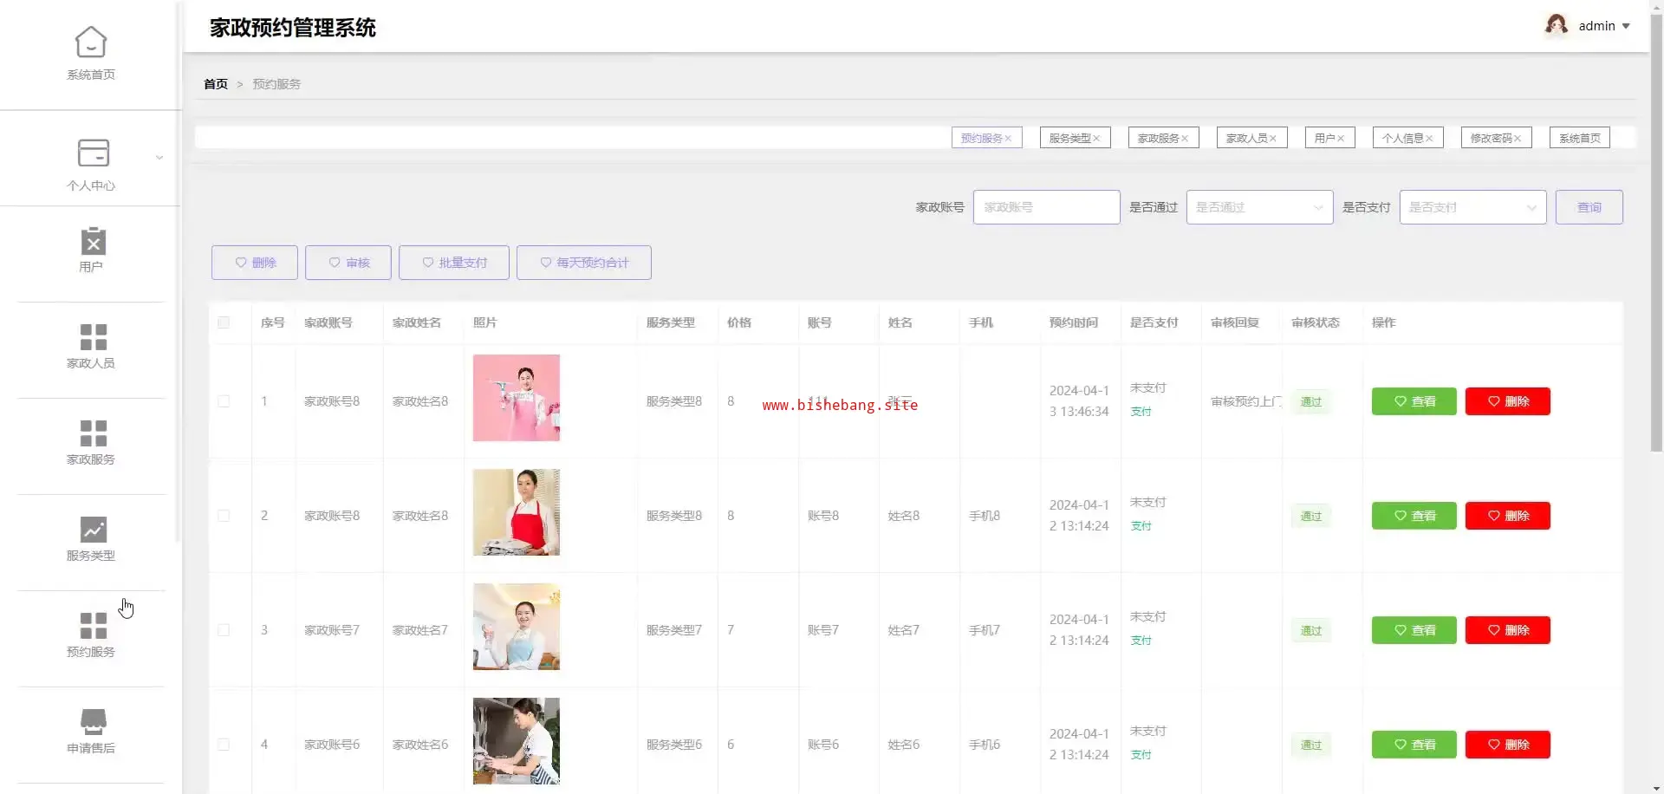Open the 是否通过 dropdown filter
This screenshot has height=794, width=1664.
pyautogui.click(x=1259, y=207)
